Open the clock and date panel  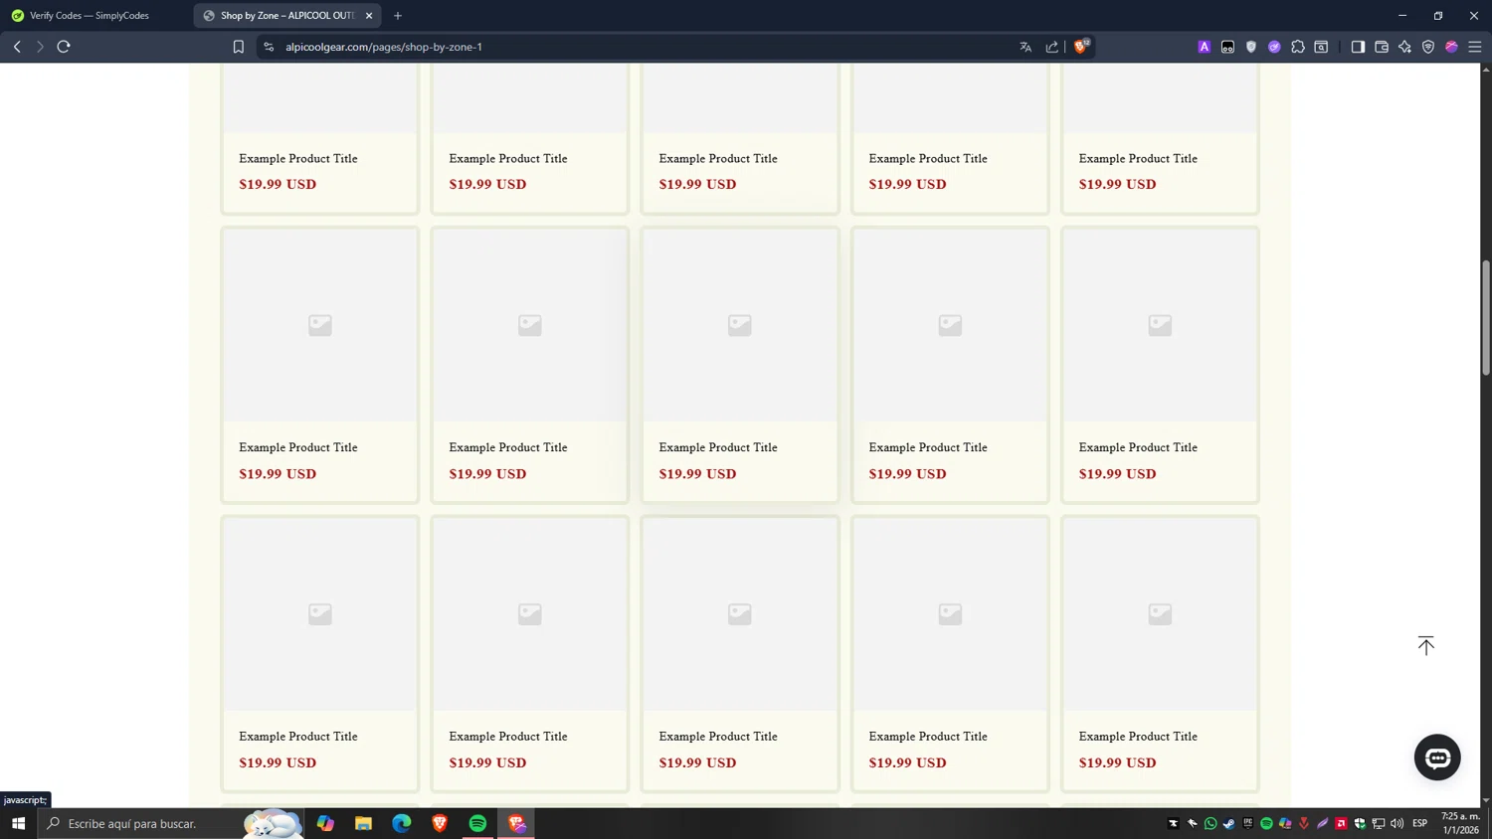click(1460, 823)
